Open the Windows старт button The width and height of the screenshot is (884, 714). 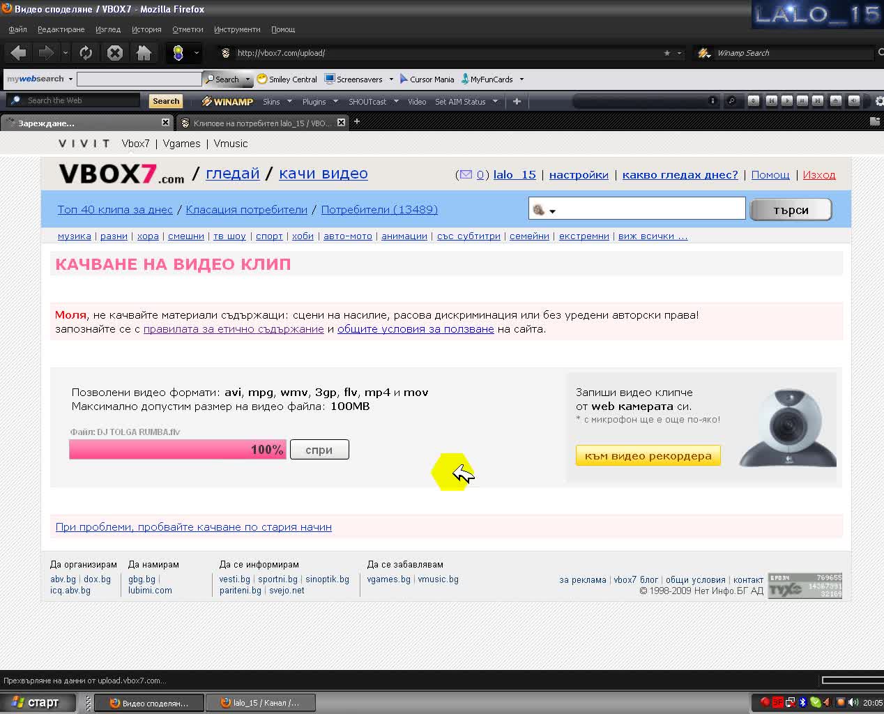tap(38, 702)
